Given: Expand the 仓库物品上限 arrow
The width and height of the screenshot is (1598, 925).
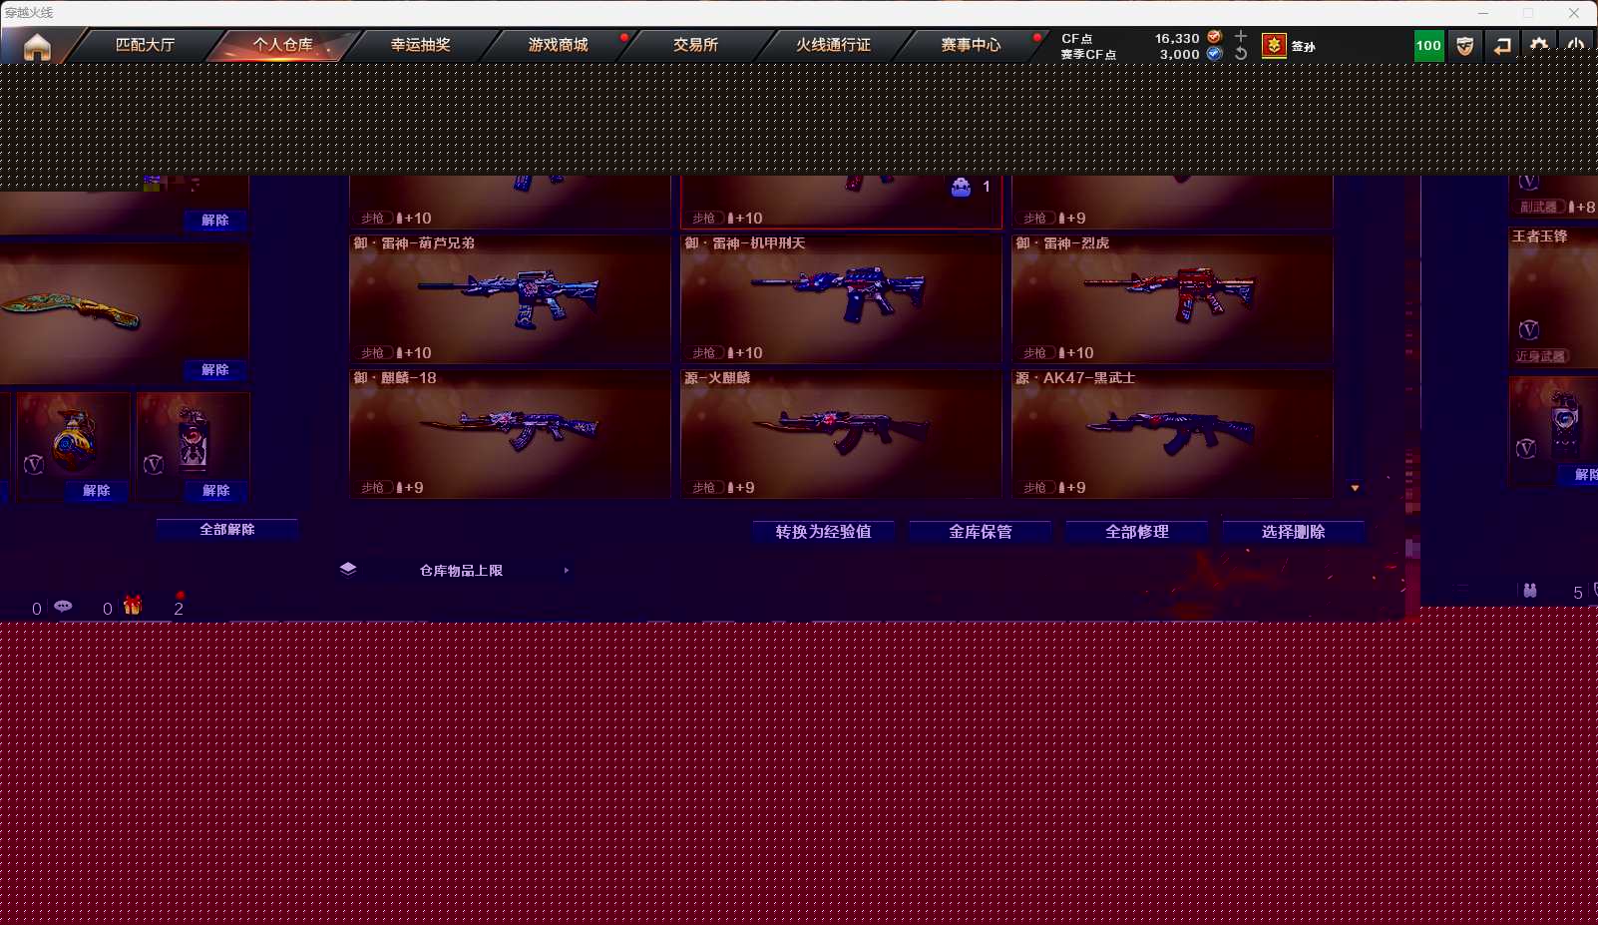Looking at the screenshot, I should 567,571.
